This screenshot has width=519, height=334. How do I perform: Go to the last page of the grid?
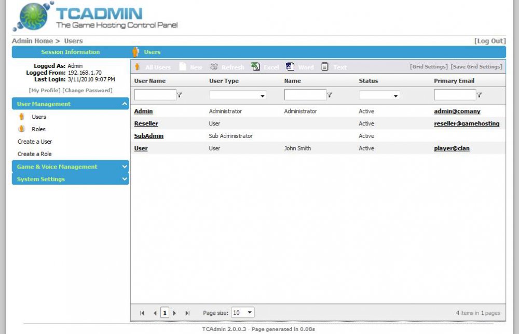[187, 313]
